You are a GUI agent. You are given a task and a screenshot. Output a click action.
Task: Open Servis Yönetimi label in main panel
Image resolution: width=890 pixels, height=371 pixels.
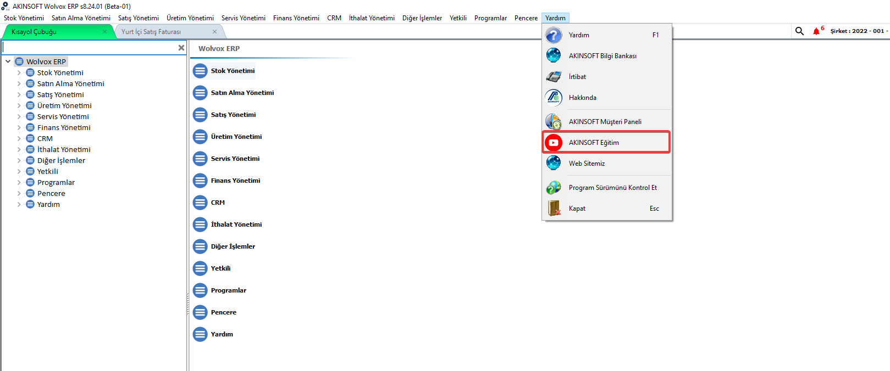click(235, 159)
